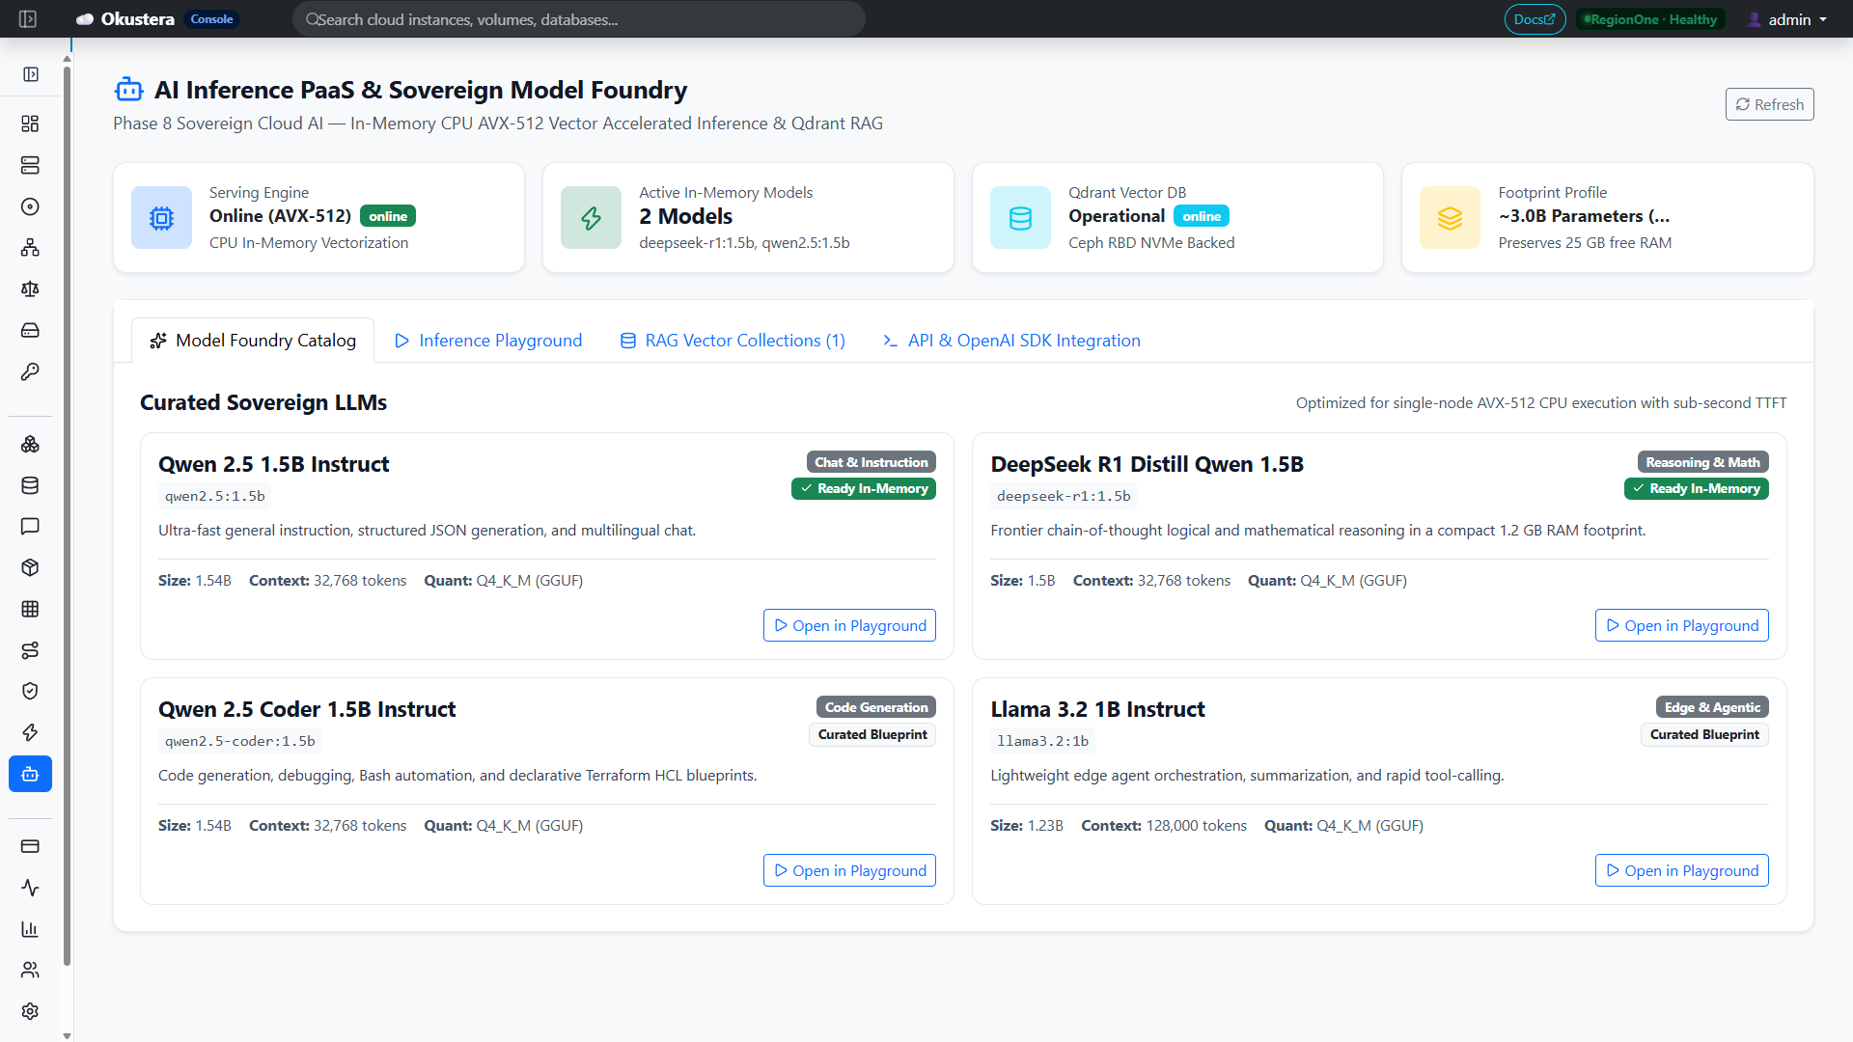The width and height of the screenshot is (1853, 1042).
Task: Open the table grid sidebar icon
Action: 30,609
